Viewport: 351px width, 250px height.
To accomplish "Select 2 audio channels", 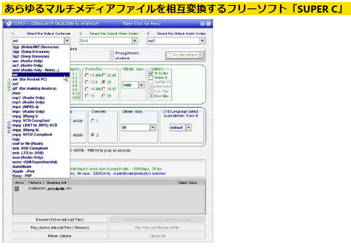I will pos(93,135).
